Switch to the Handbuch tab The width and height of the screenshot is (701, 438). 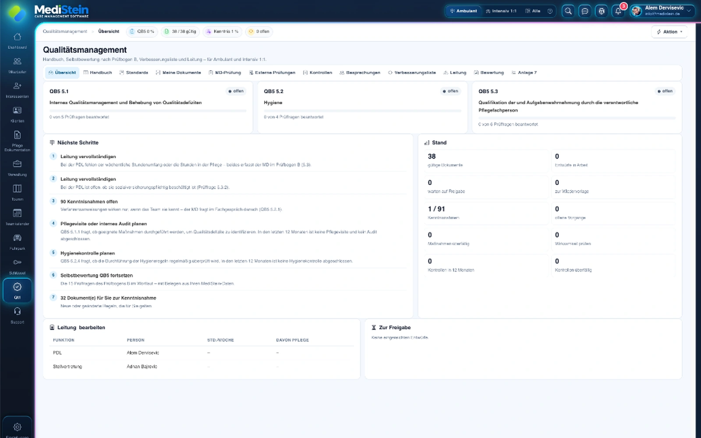click(x=98, y=73)
